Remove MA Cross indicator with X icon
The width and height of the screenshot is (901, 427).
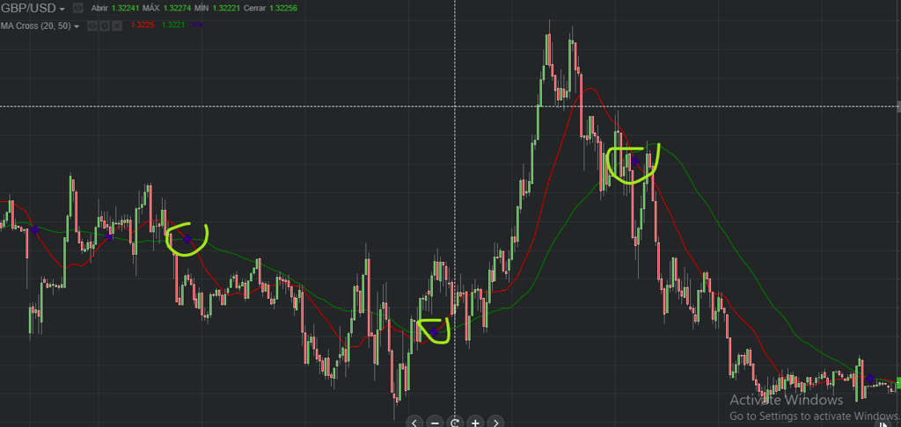tap(117, 25)
